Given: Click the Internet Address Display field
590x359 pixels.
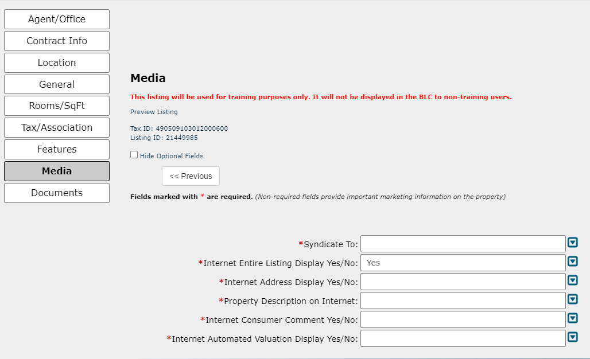Looking at the screenshot, I should tap(463, 282).
